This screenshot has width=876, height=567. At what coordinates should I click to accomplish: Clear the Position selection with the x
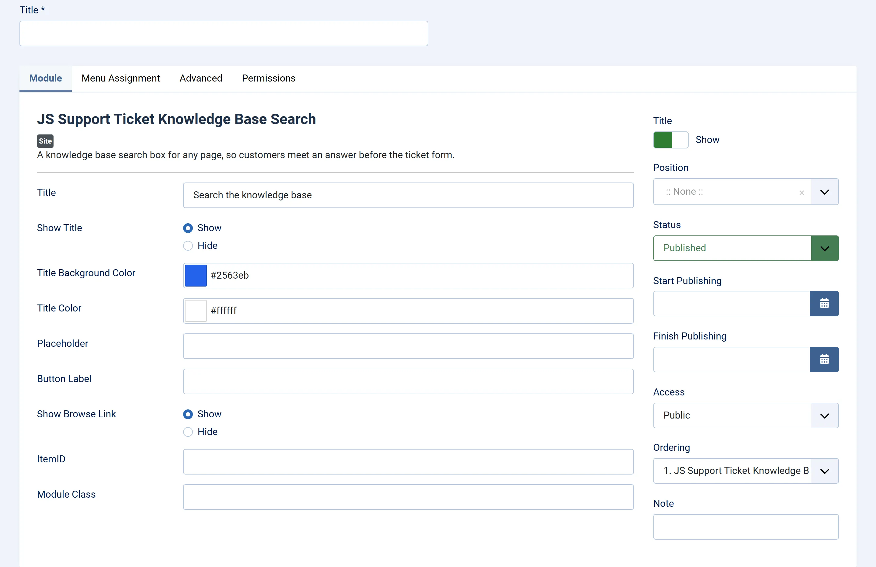[802, 193]
